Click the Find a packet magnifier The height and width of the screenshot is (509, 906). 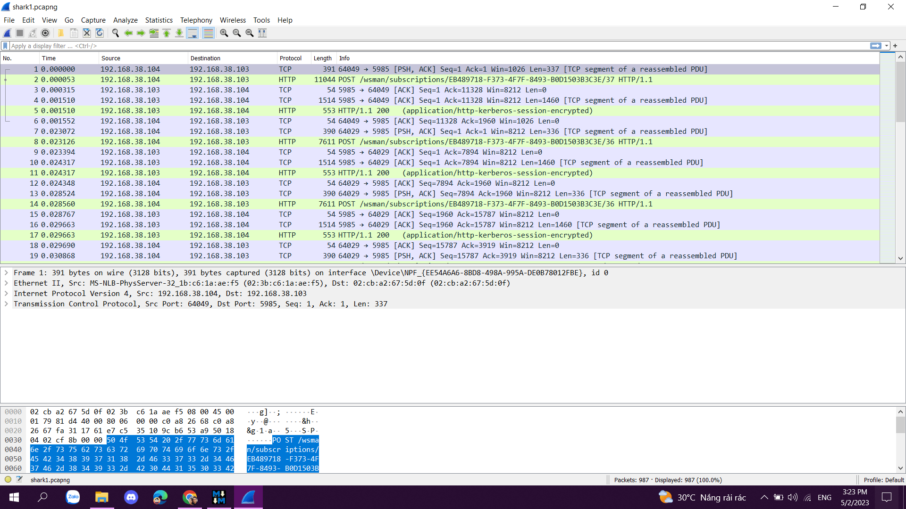116,33
